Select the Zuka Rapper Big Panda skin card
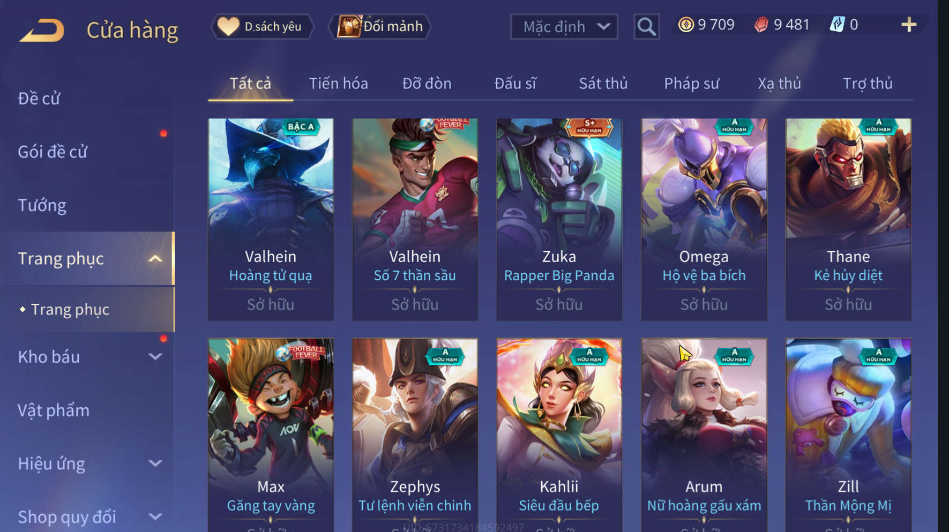The image size is (949, 532). click(x=559, y=219)
